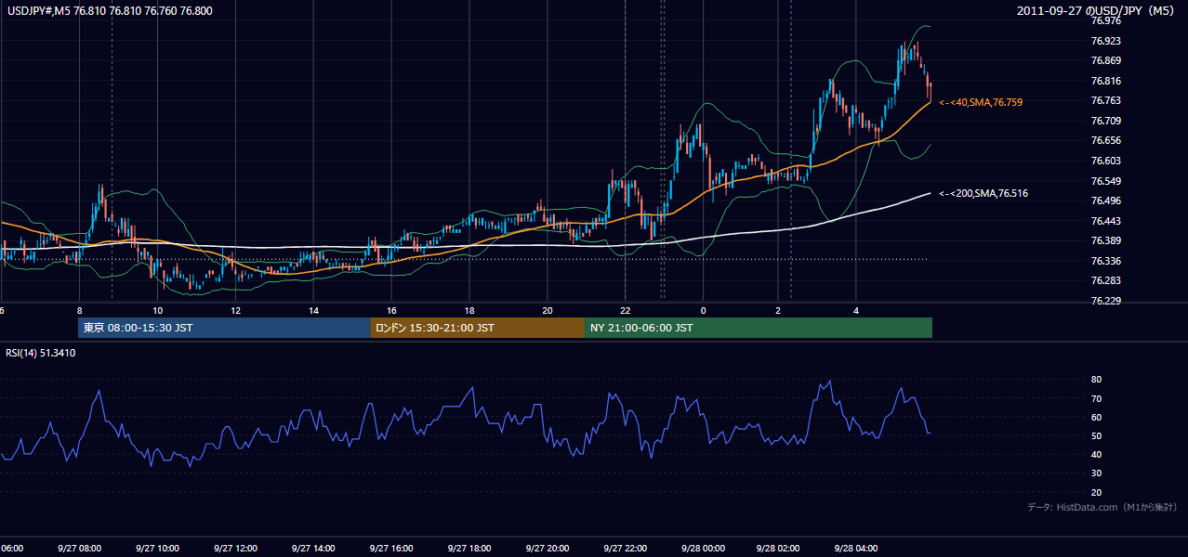
Task: Click price axis value 76.229
Action: point(1105,301)
